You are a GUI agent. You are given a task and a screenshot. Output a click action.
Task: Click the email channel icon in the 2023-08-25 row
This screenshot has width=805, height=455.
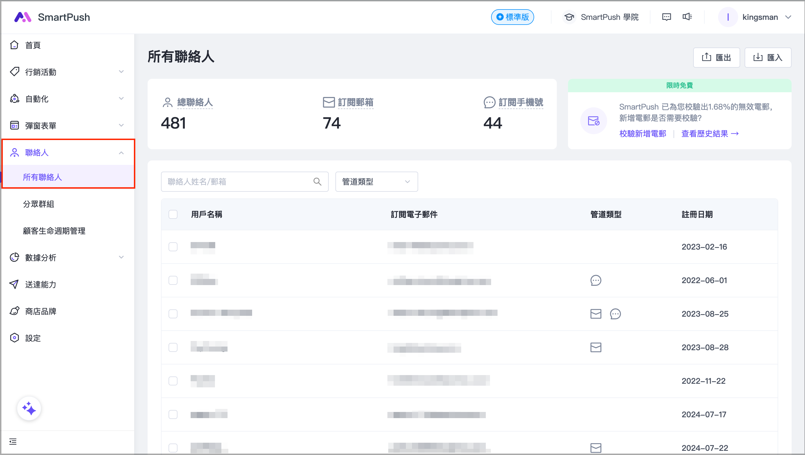(596, 314)
